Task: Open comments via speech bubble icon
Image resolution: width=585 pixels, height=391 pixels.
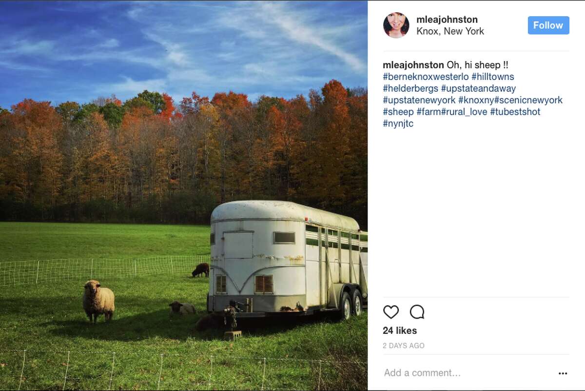Action: tap(417, 311)
